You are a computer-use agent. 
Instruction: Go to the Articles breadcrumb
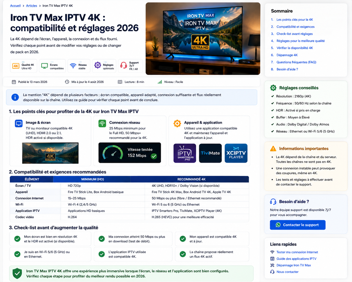coord(31,6)
